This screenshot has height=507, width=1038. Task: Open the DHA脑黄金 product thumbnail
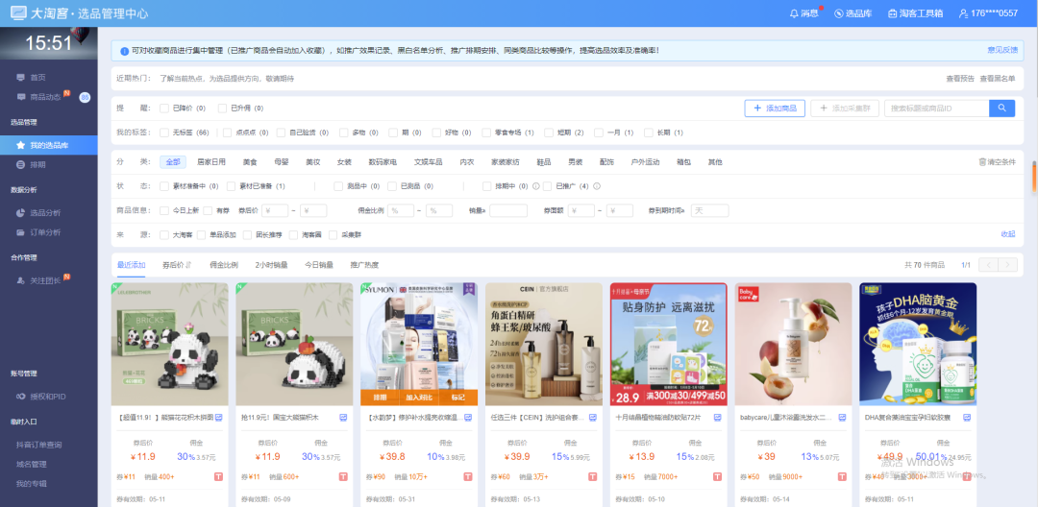click(x=918, y=345)
